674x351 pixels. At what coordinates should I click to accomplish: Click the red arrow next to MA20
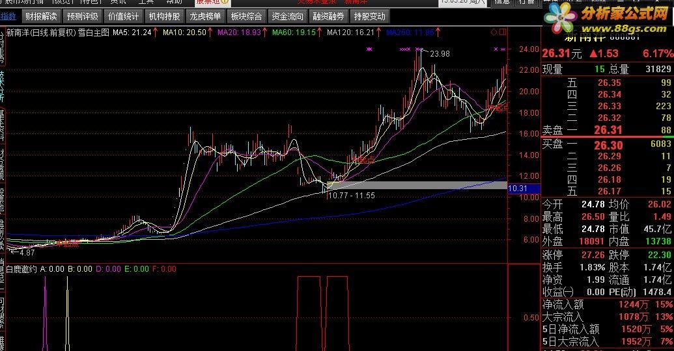point(265,32)
